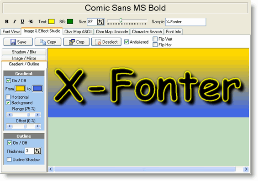The height and width of the screenshot is (181, 258).
Task: Open the Char Map ASCII tab
Action: [78, 31]
